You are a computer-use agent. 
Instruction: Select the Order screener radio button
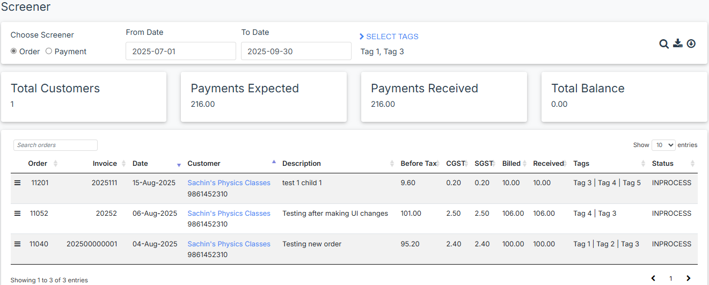pyautogui.click(x=14, y=52)
